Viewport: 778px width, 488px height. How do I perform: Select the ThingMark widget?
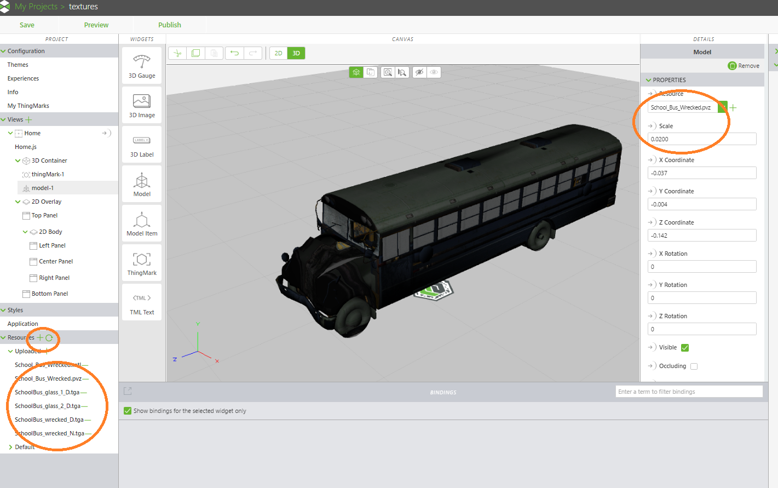point(141,263)
